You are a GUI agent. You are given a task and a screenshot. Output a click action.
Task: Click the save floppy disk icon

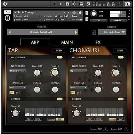coord(67,4)
